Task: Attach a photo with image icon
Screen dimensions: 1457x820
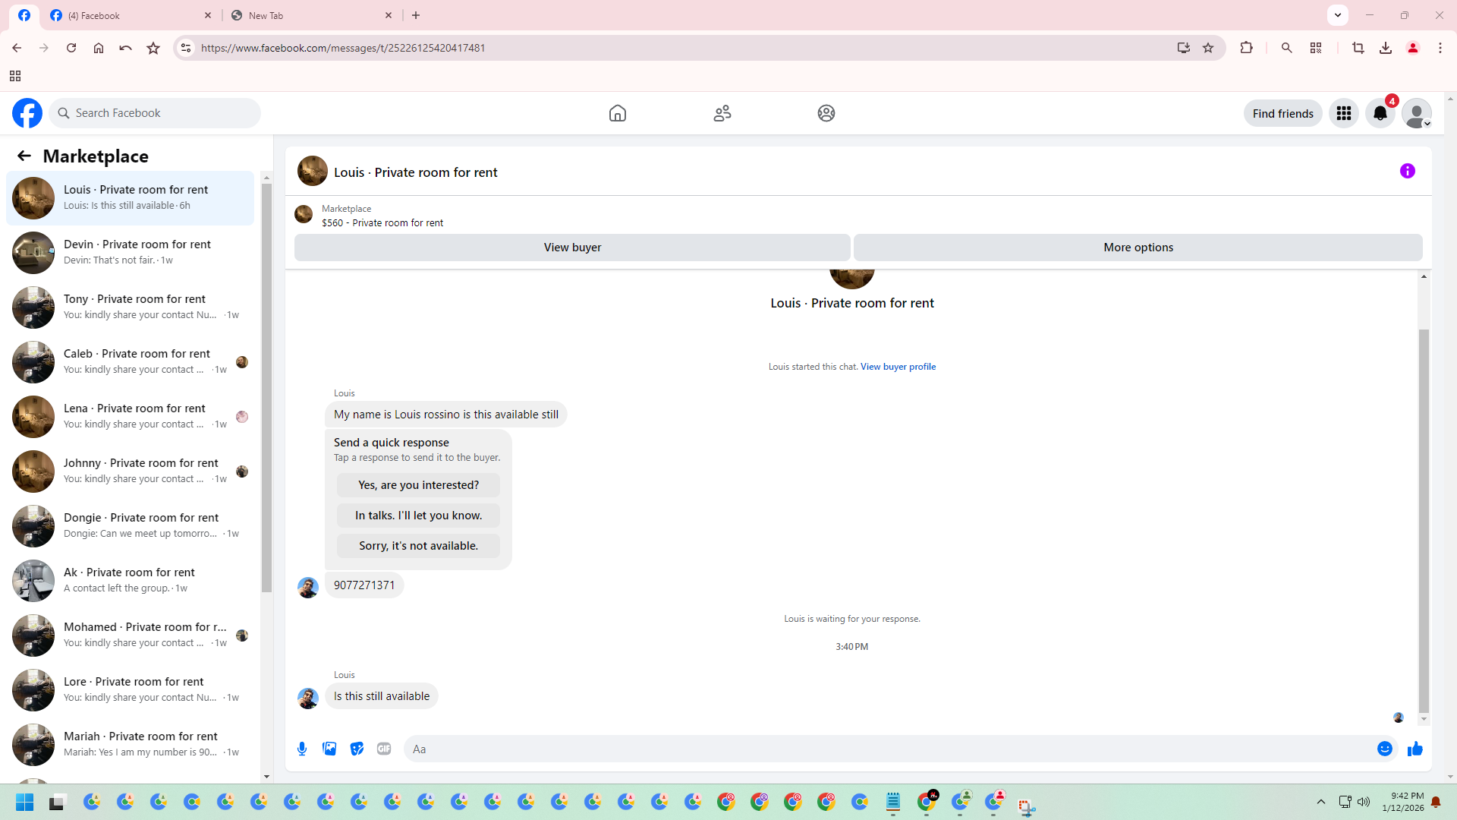Action: point(329,749)
